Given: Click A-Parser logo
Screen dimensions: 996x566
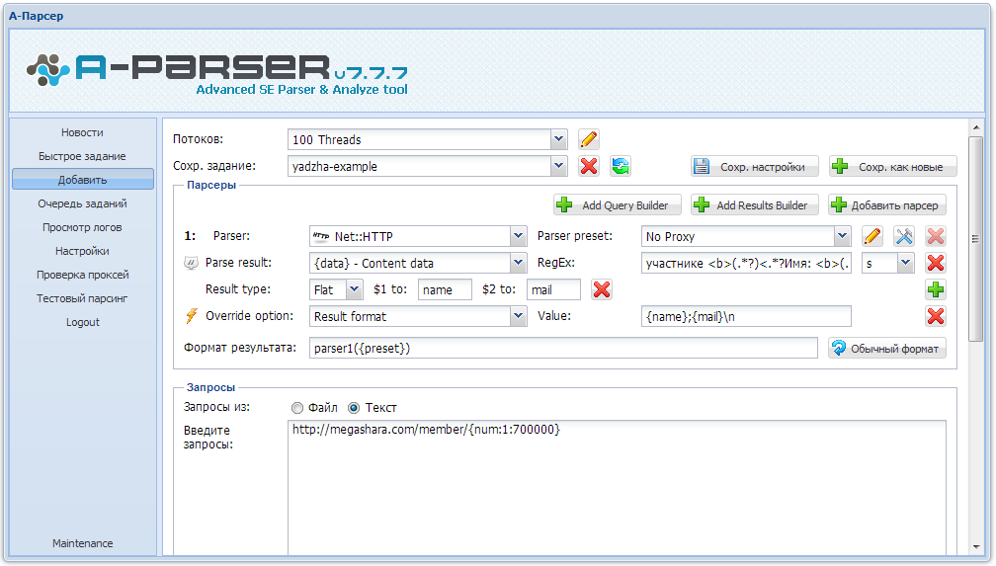Looking at the screenshot, I should click(x=216, y=72).
